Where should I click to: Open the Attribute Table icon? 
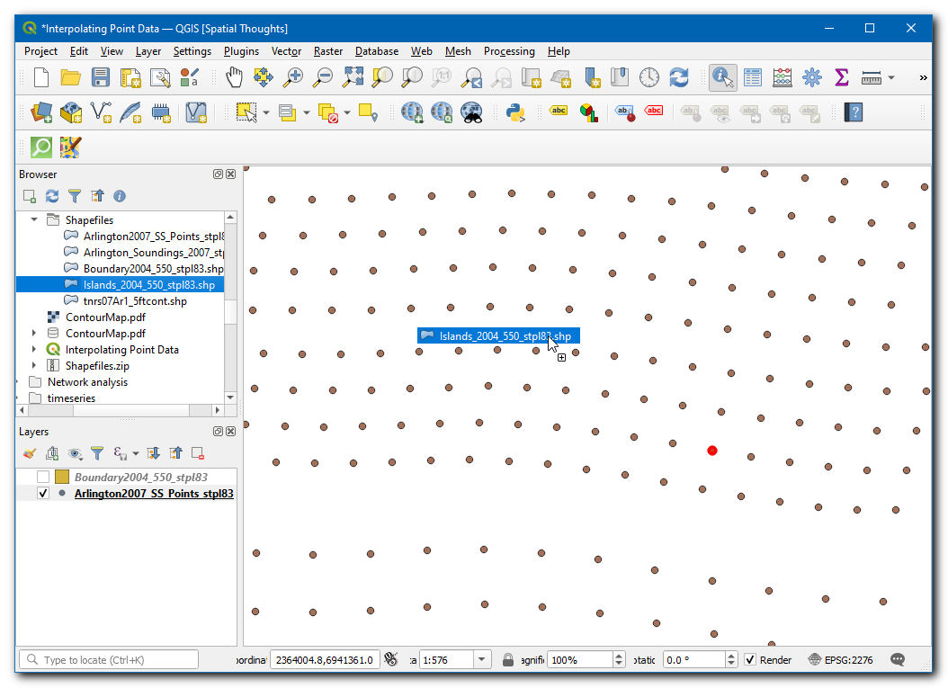pyautogui.click(x=753, y=78)
